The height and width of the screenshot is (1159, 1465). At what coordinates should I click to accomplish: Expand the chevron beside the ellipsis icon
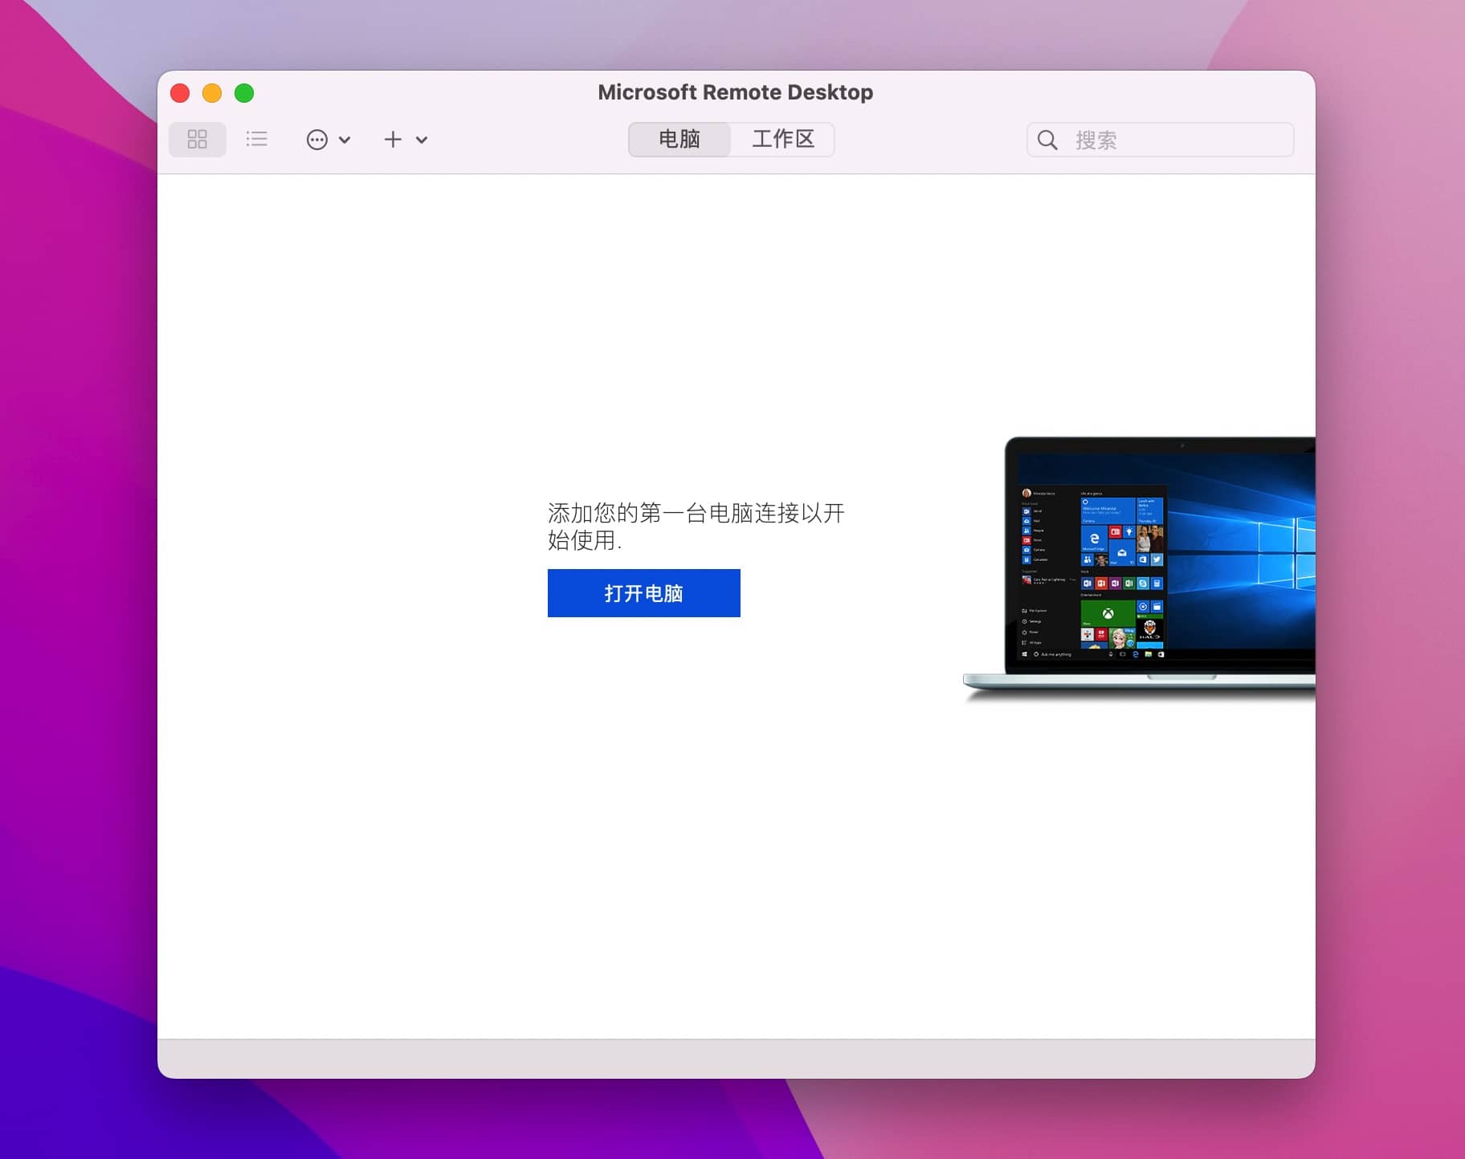[x=345, y=140]
